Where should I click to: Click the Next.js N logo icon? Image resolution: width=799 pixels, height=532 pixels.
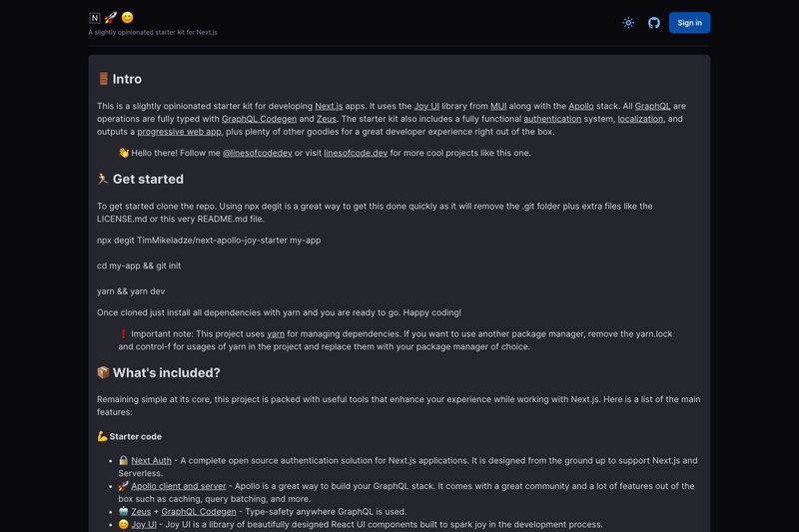click(x=94, y=18)
